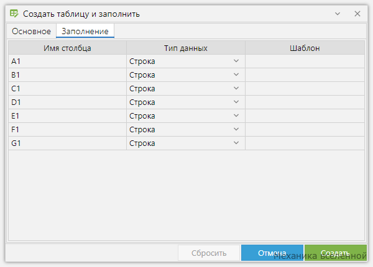Close the create table dialog
This screenshot has height=267, width=373.
click(x=357, y=14)
